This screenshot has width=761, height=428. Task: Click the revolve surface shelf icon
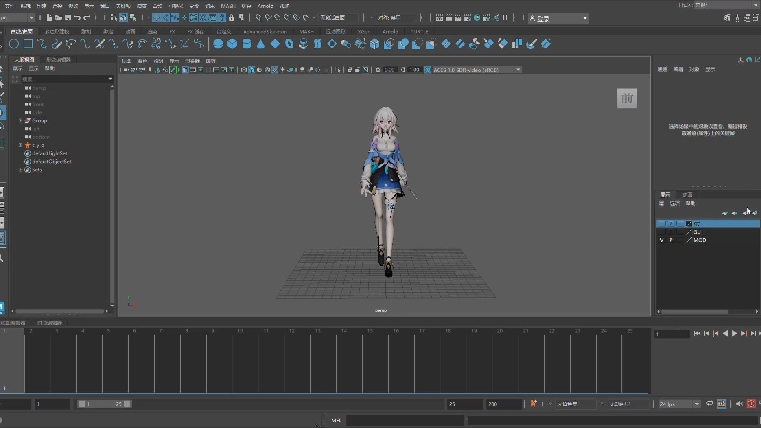click(x=304, y=44)
